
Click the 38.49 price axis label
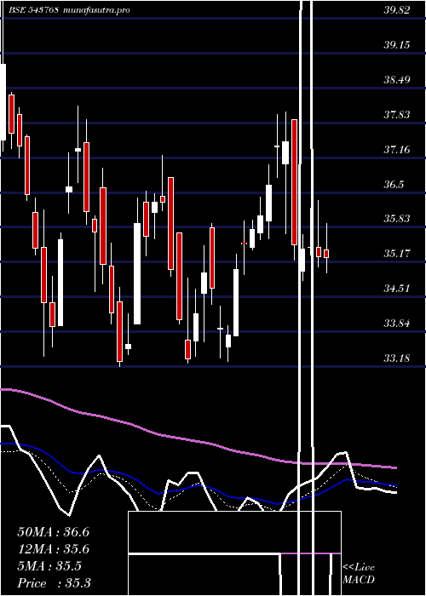click(397, 80)
